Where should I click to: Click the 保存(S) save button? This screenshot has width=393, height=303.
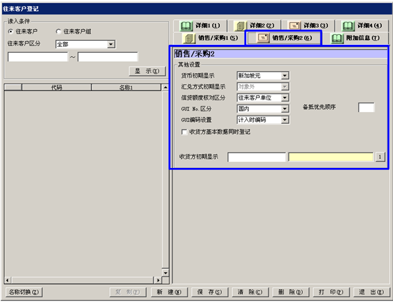210,292
